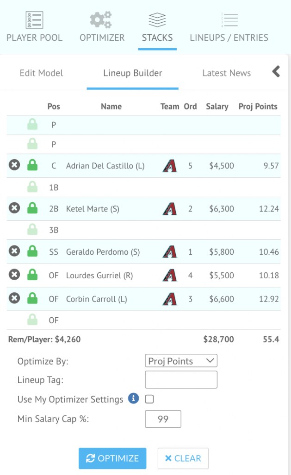The width and height of the screenshot is (291, 475).
Task: Collapse the panel using the right chevron
Action: pos(275,72)
